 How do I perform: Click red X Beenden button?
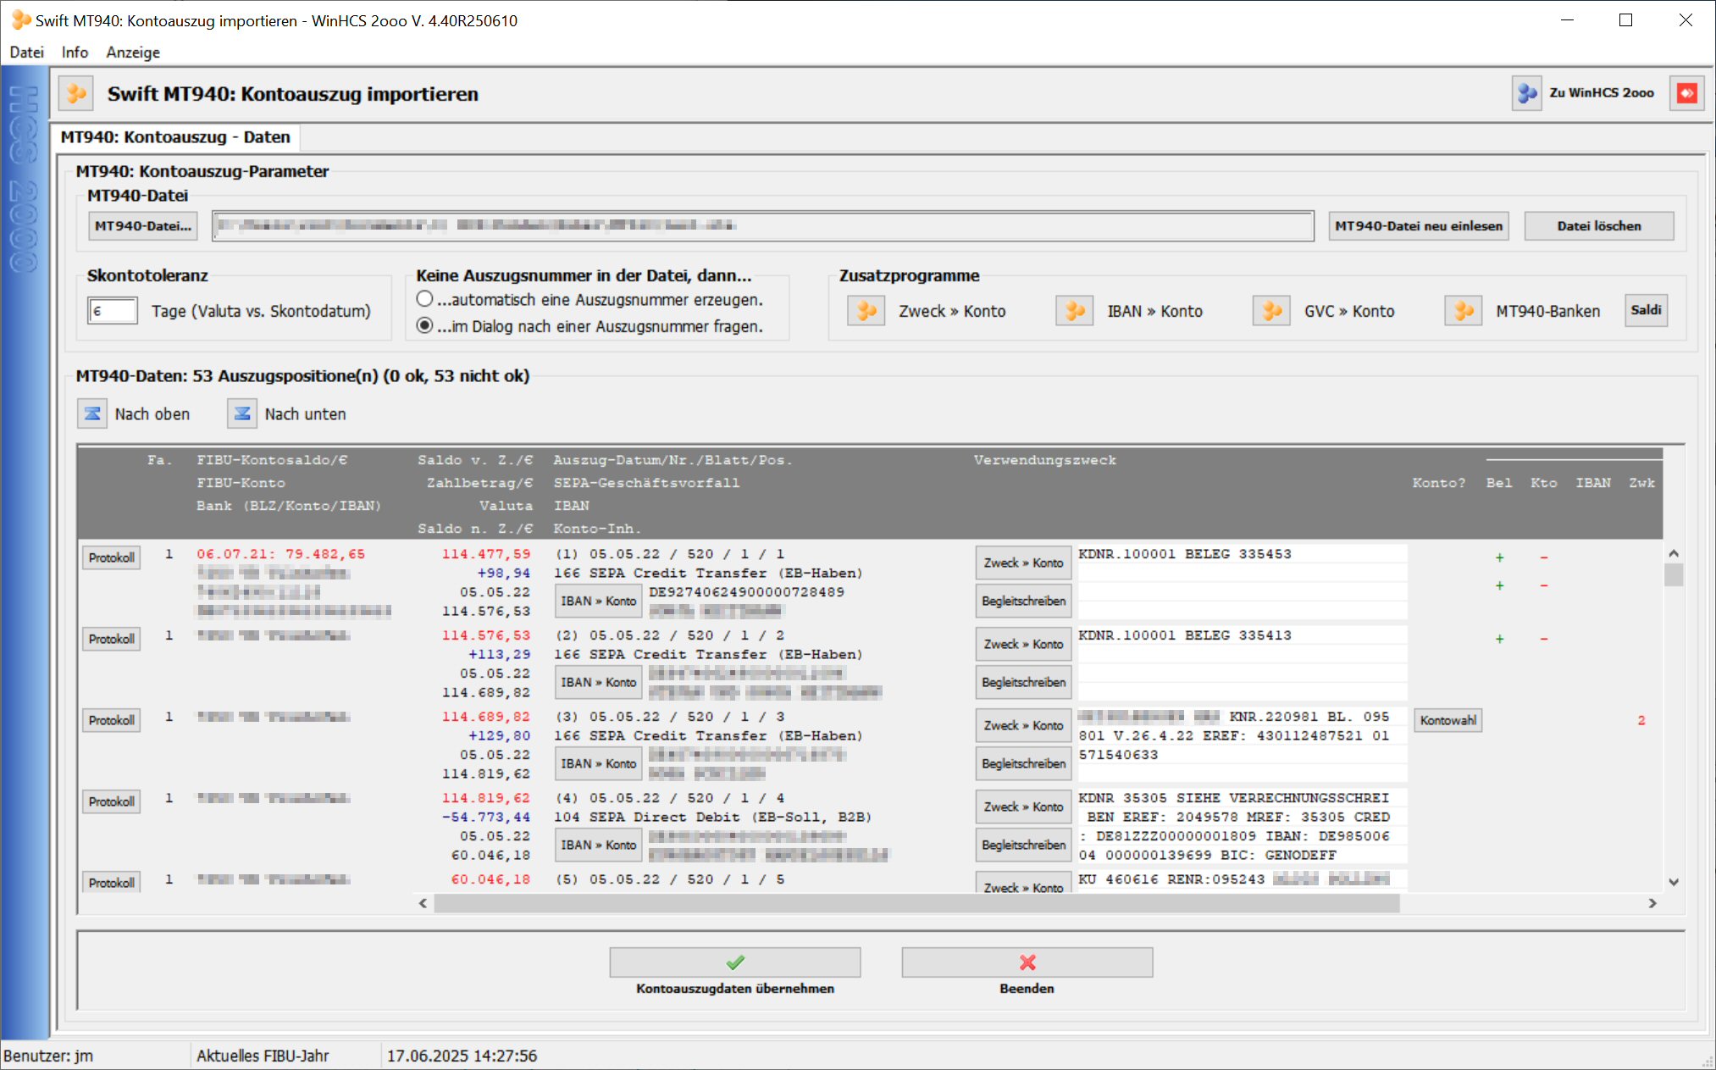click(1027, 962)
